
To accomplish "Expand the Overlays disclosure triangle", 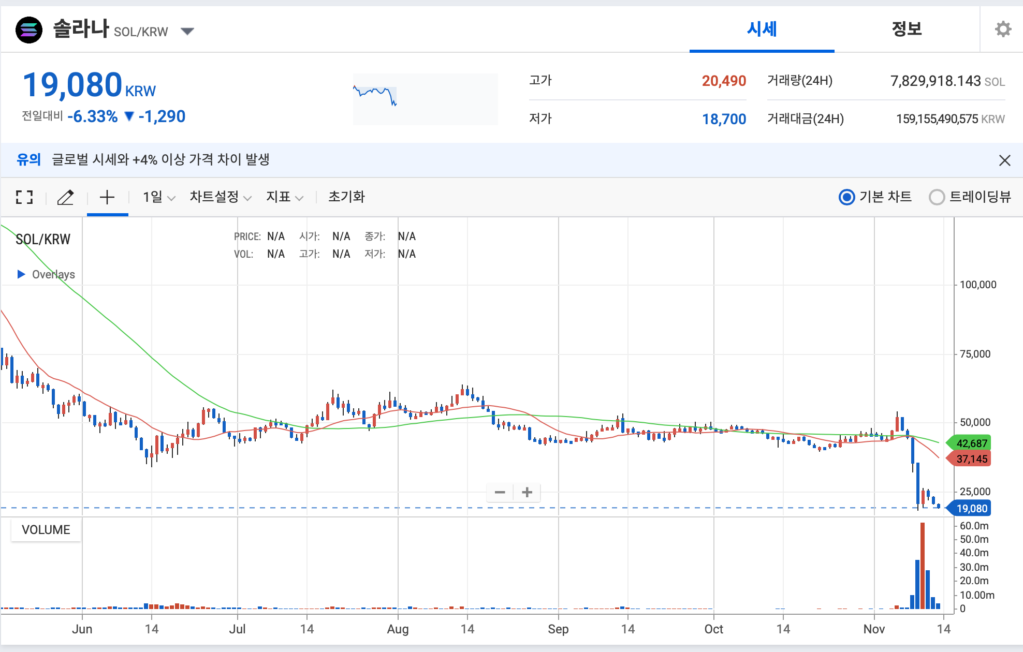I will (x=21, y=274).
